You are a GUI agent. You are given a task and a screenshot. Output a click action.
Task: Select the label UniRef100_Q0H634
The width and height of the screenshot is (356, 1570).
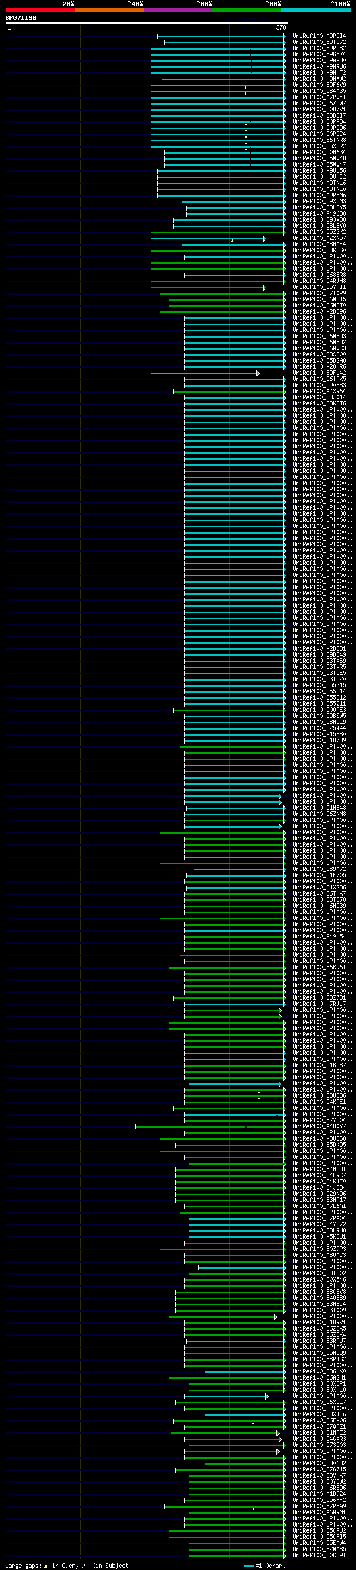point(319,153)
